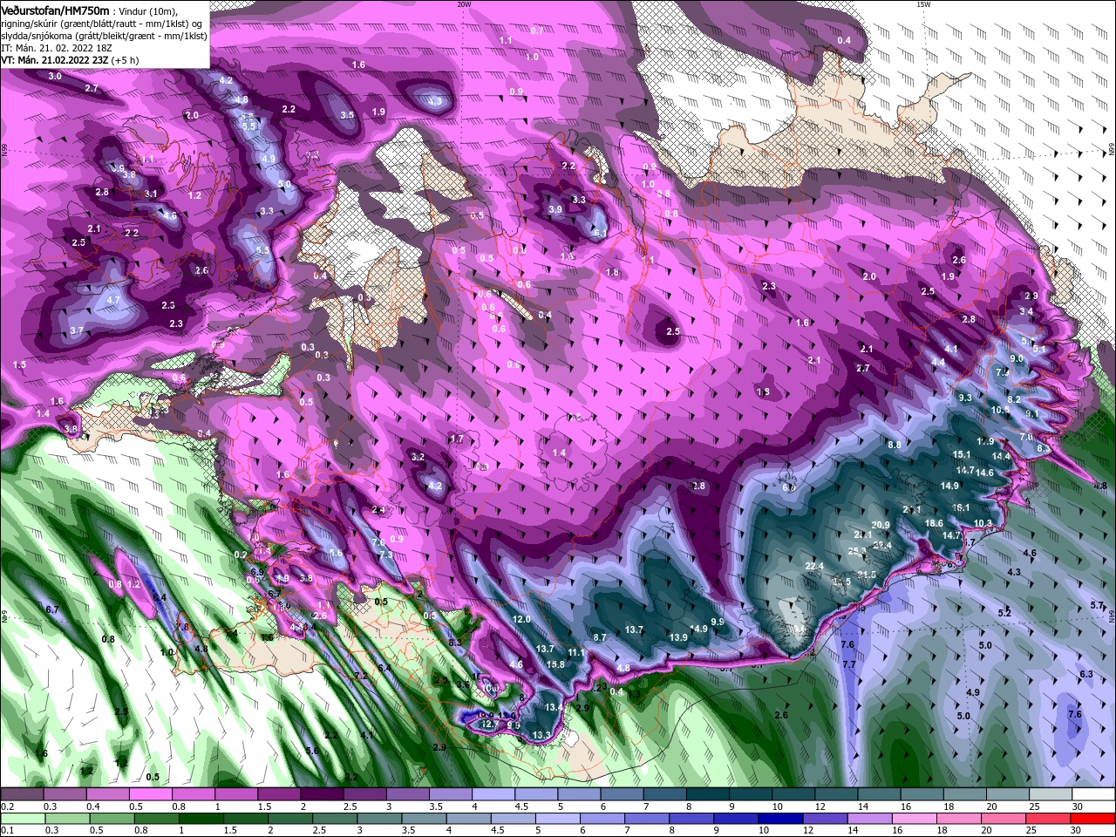
Task: Click the red swatch labeled 30 in lower legend row
Action: click(1092, 819)
